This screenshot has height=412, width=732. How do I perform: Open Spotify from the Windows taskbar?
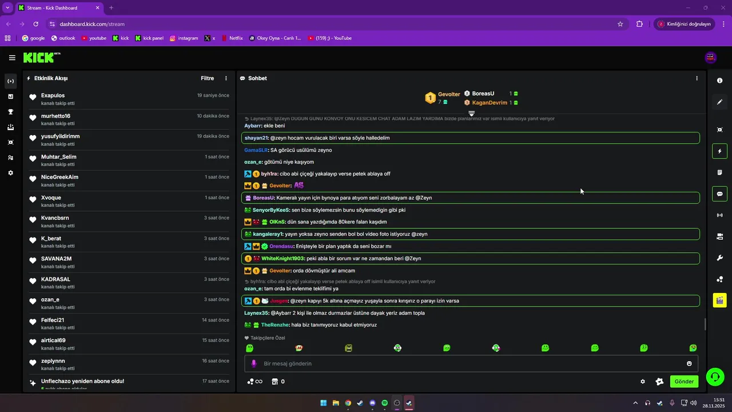coord(384,403)
